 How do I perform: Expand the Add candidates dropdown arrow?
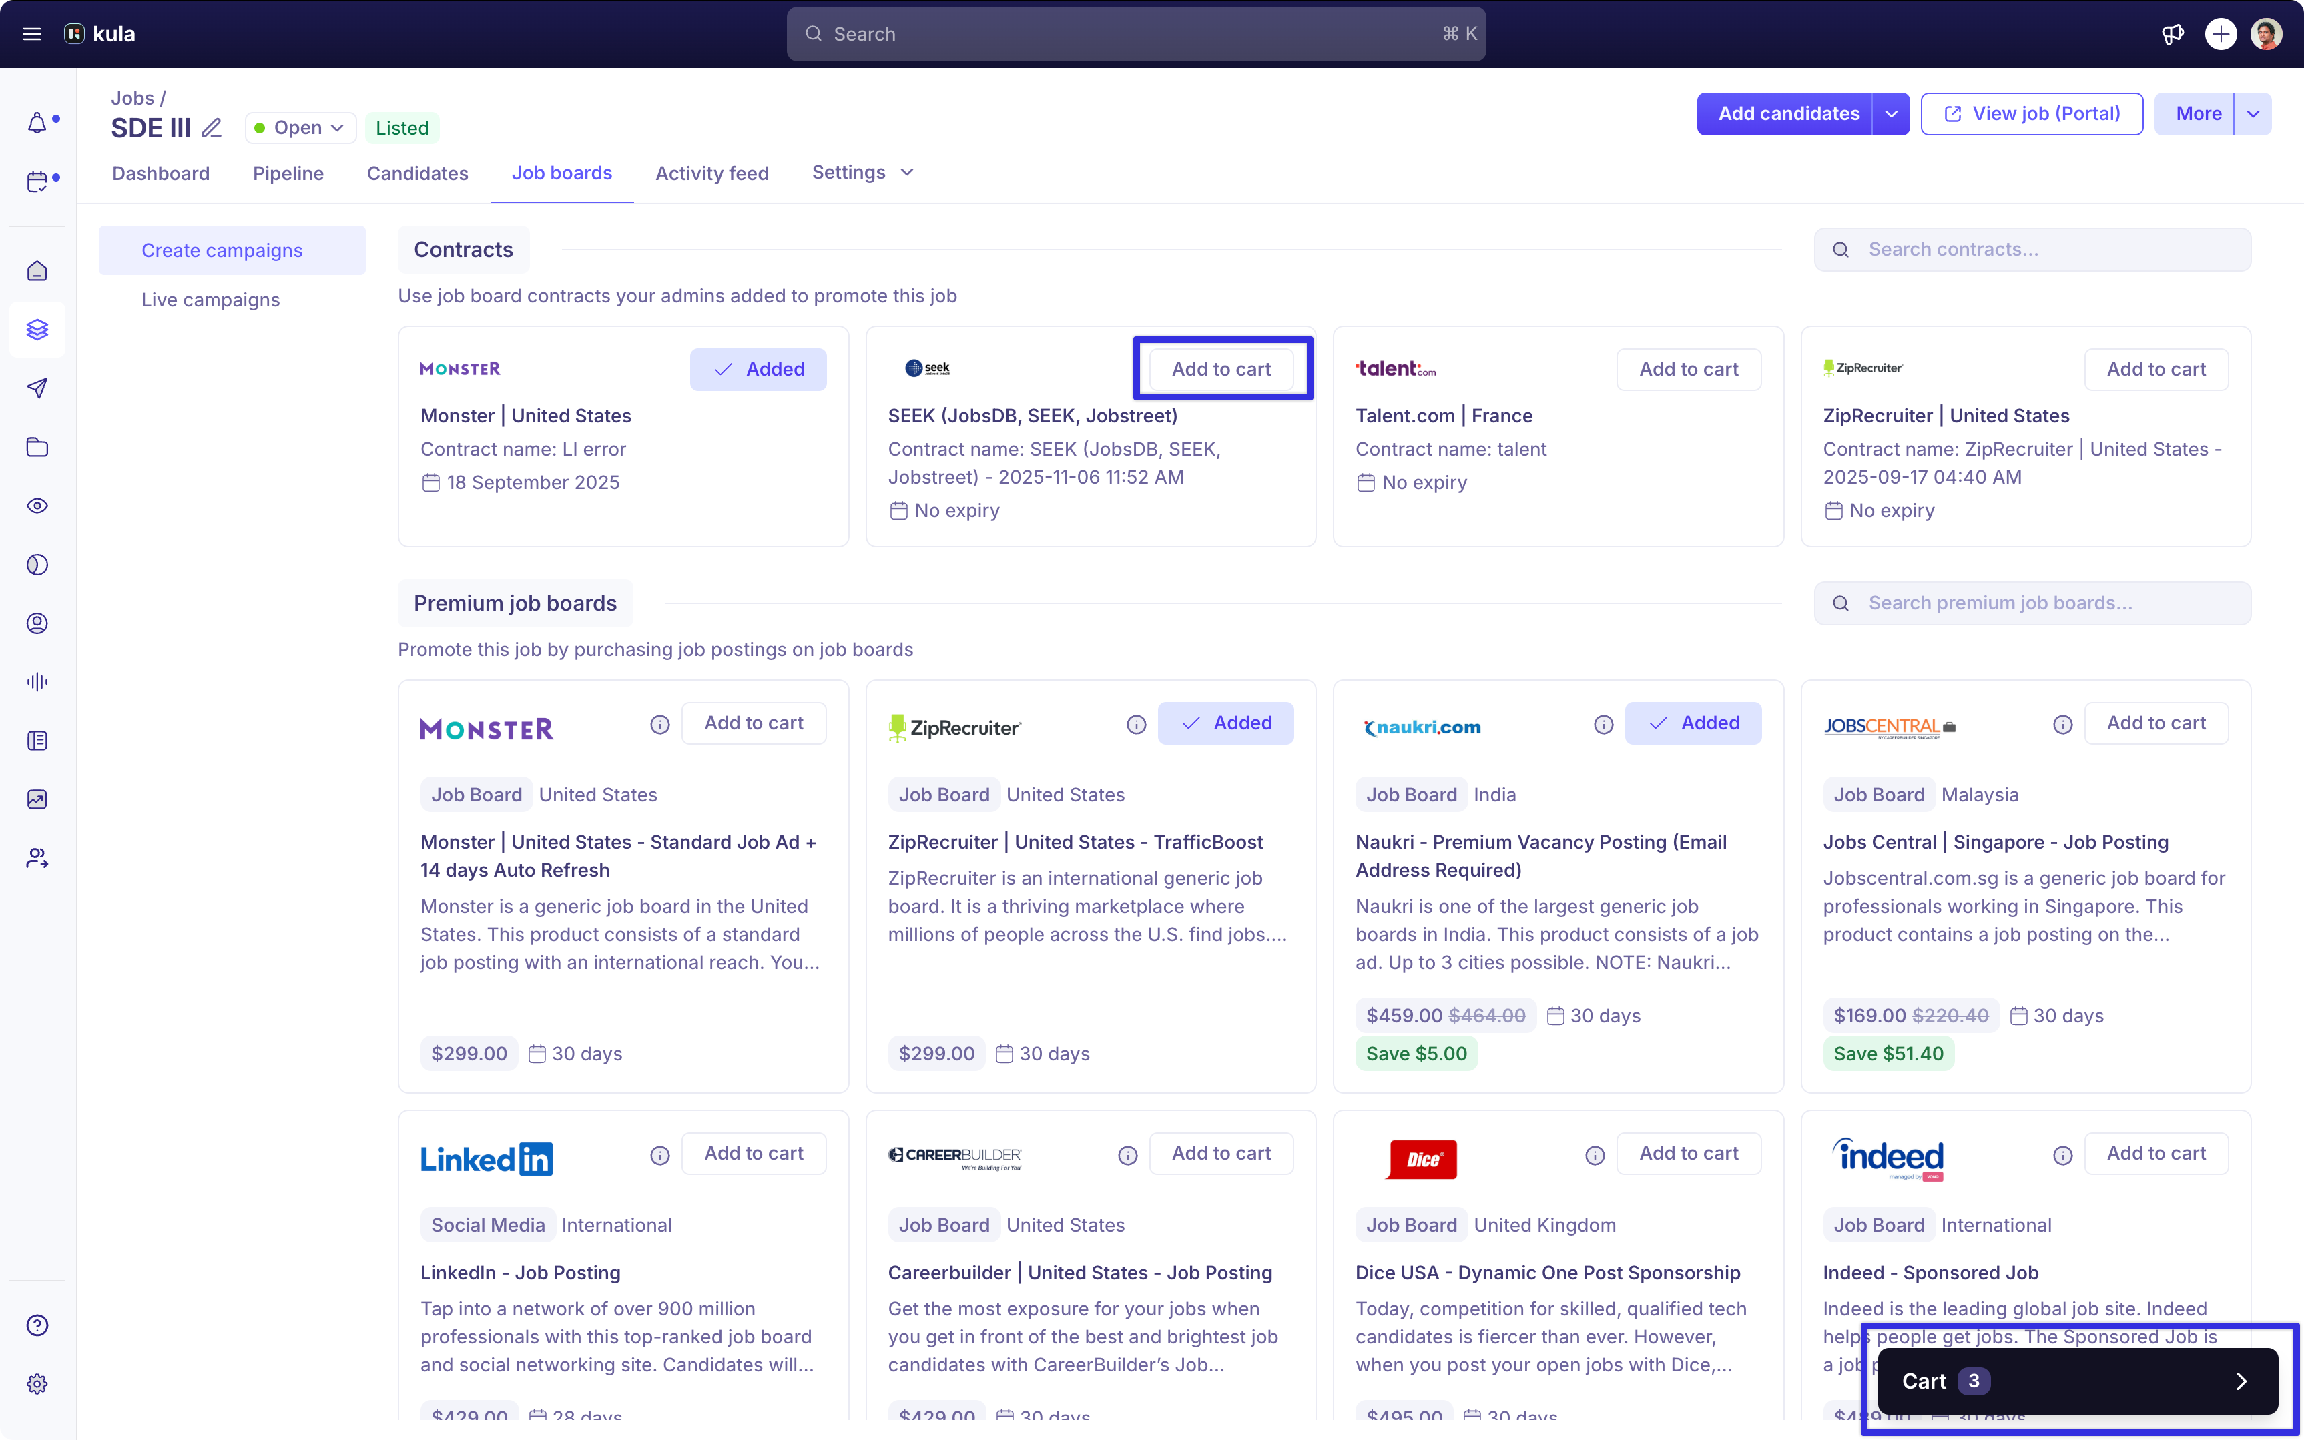pyautogui.click(x=1891, y=114)
